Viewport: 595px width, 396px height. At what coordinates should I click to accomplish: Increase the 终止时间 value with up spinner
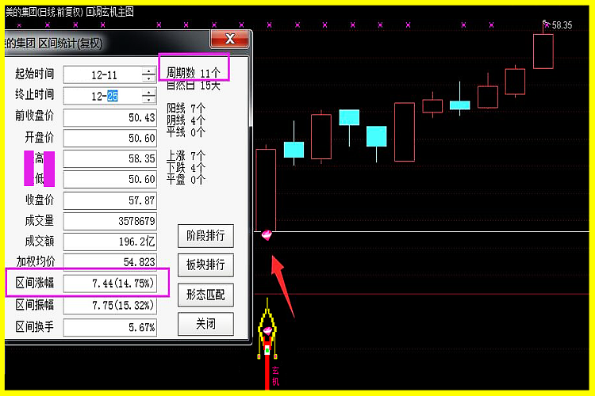tap(148, 92)
